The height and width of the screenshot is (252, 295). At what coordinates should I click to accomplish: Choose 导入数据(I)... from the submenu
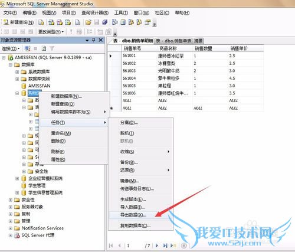pos(140,207)
